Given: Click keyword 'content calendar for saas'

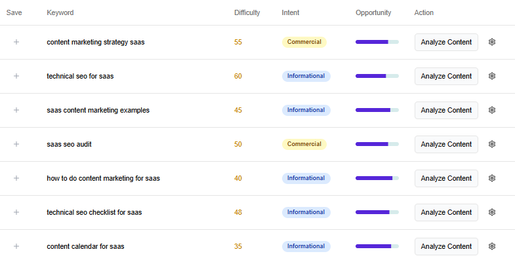Looking at the screenshot, I should (85, 246).
